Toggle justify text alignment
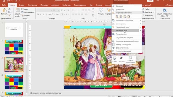This screenshot has width=173, height=97. click(x=82, y=14)
